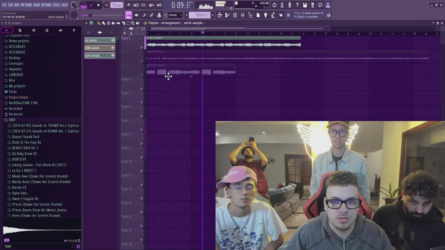Click the download content icon
Screen dimensions: 445x250
tap(328, 5)
